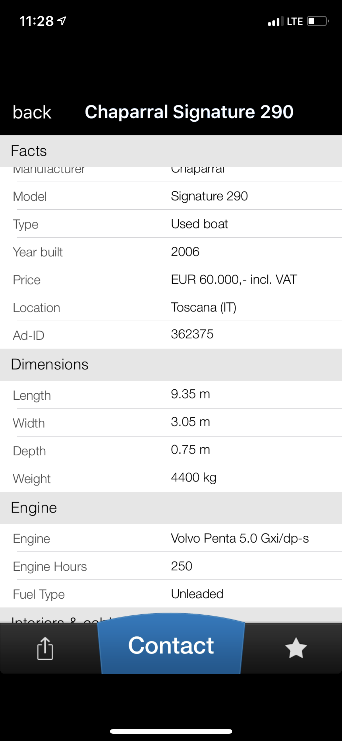Viewport: 342px width, 741px height.
Task: Tap the Engine section header
Action: click(171, 508)
